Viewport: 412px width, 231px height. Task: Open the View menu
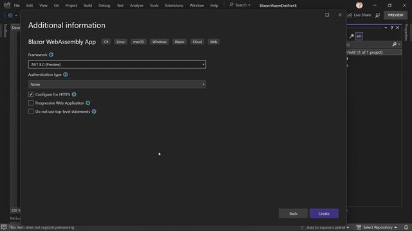tap(43, 5)
